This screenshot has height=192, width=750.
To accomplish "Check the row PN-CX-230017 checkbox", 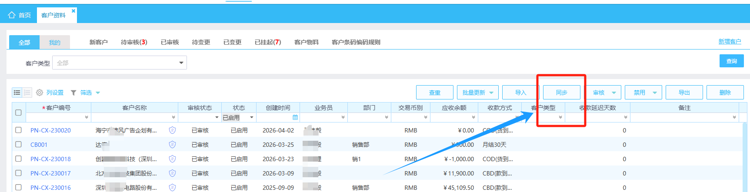I will [x=18, y=173].
